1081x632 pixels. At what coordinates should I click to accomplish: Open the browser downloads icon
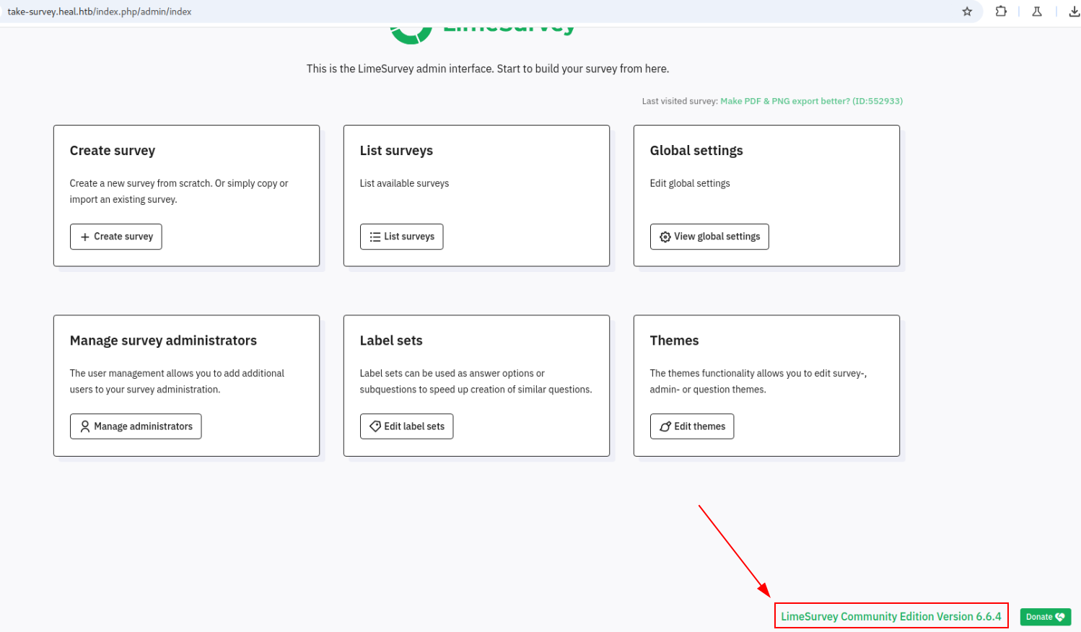pyautogui.click(x=1074, y=12)
